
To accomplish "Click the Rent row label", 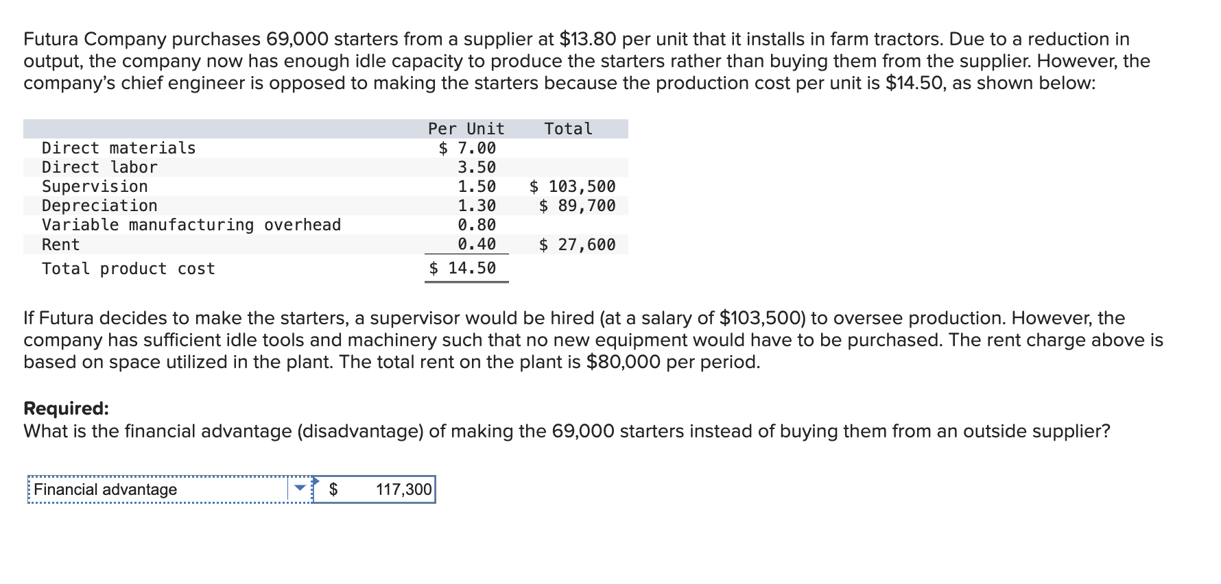I will [61, 245].
